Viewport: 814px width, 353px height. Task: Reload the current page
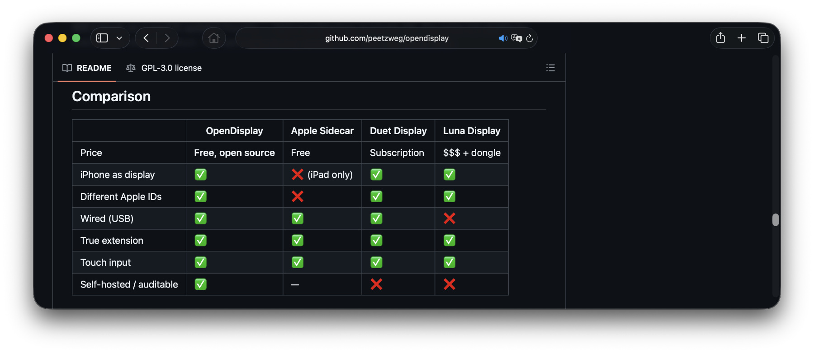click(x=530, y=38)
